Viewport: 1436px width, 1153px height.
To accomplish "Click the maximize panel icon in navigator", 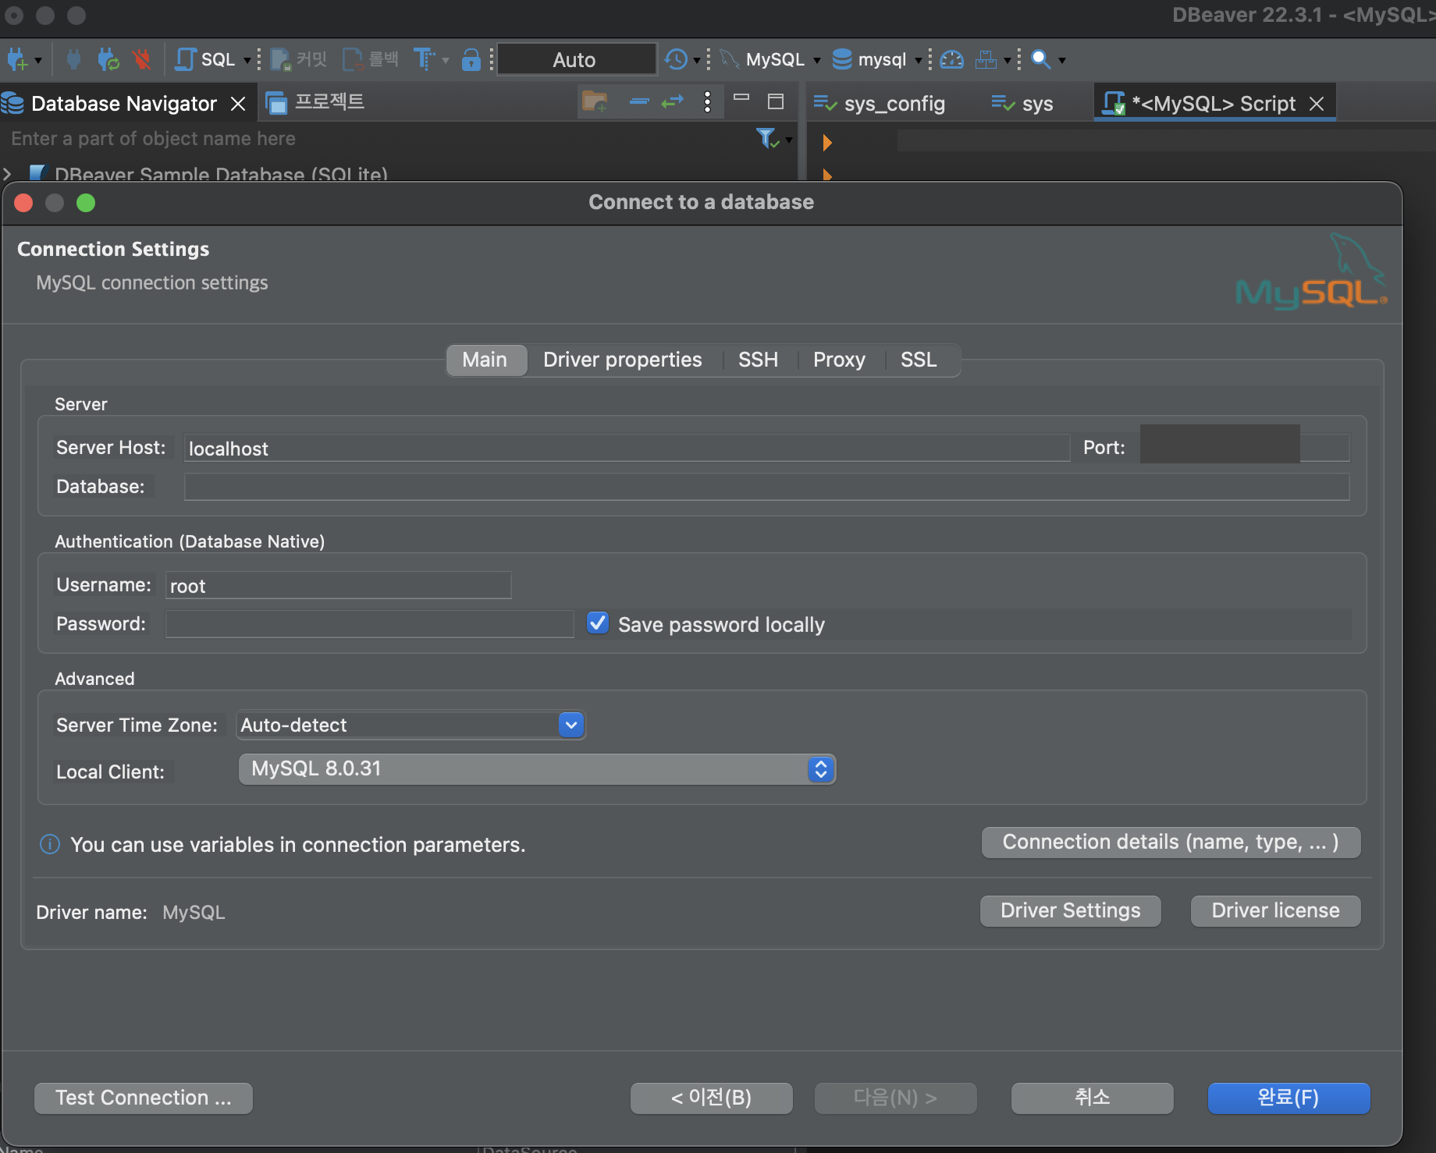I will pyautogui.click(x=776, y=101).
